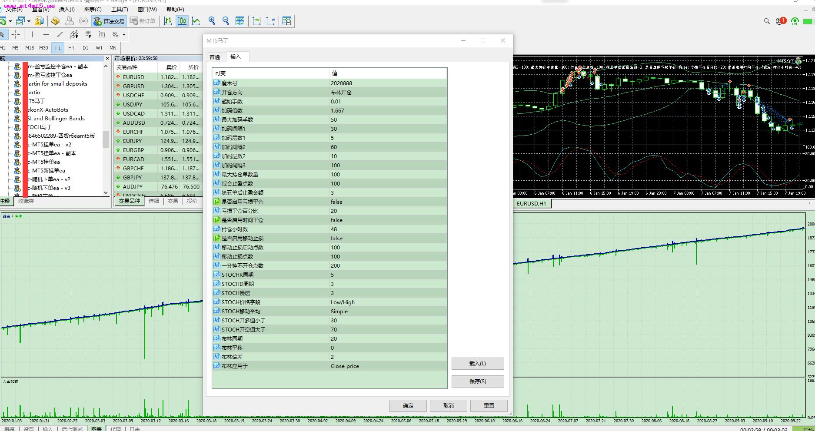
Task: Switch to the 普通 tab in dialog
Action: coord(215,57)
